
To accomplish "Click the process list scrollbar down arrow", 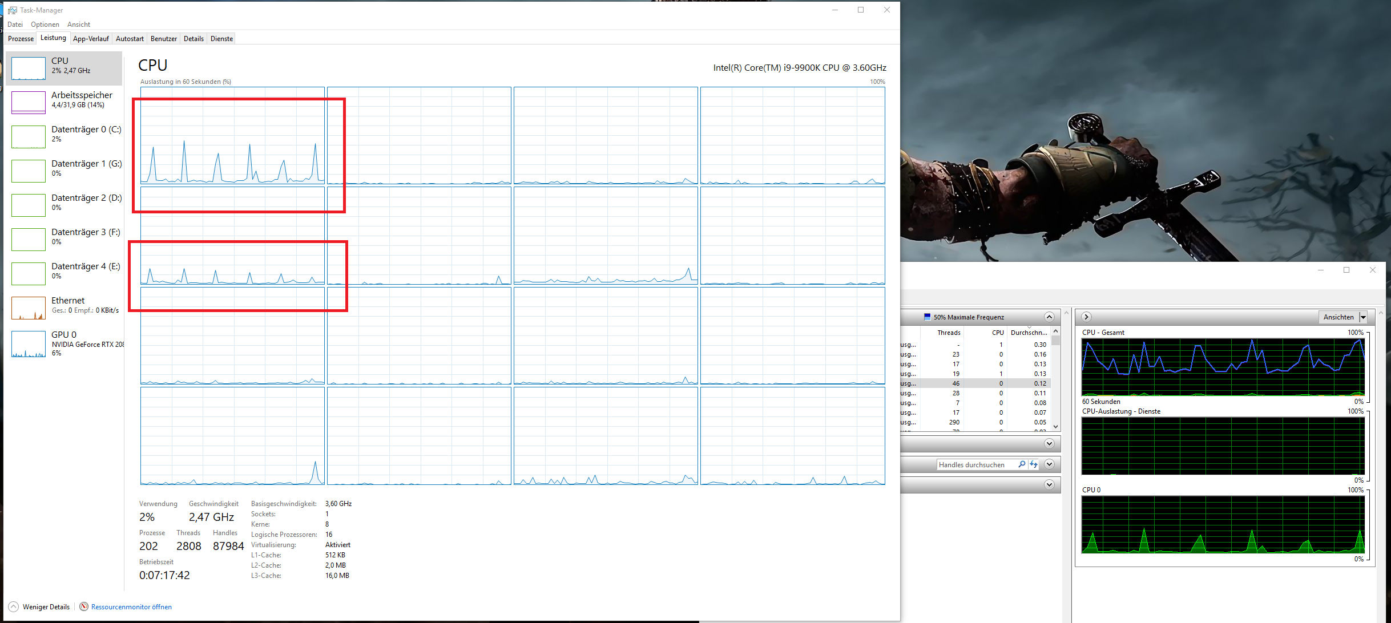I will coord(1055,426).
